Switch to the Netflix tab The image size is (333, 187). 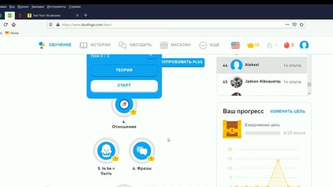click(20, 15)
